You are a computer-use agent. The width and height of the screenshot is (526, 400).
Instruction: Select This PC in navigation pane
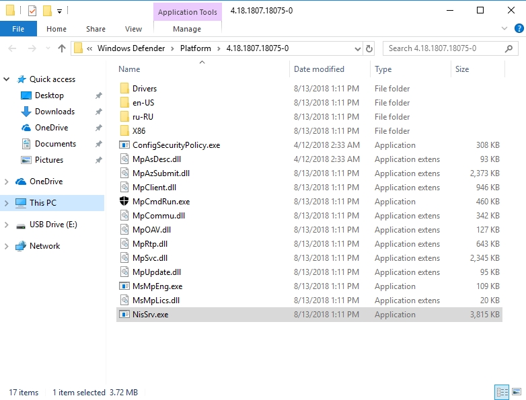43,202
